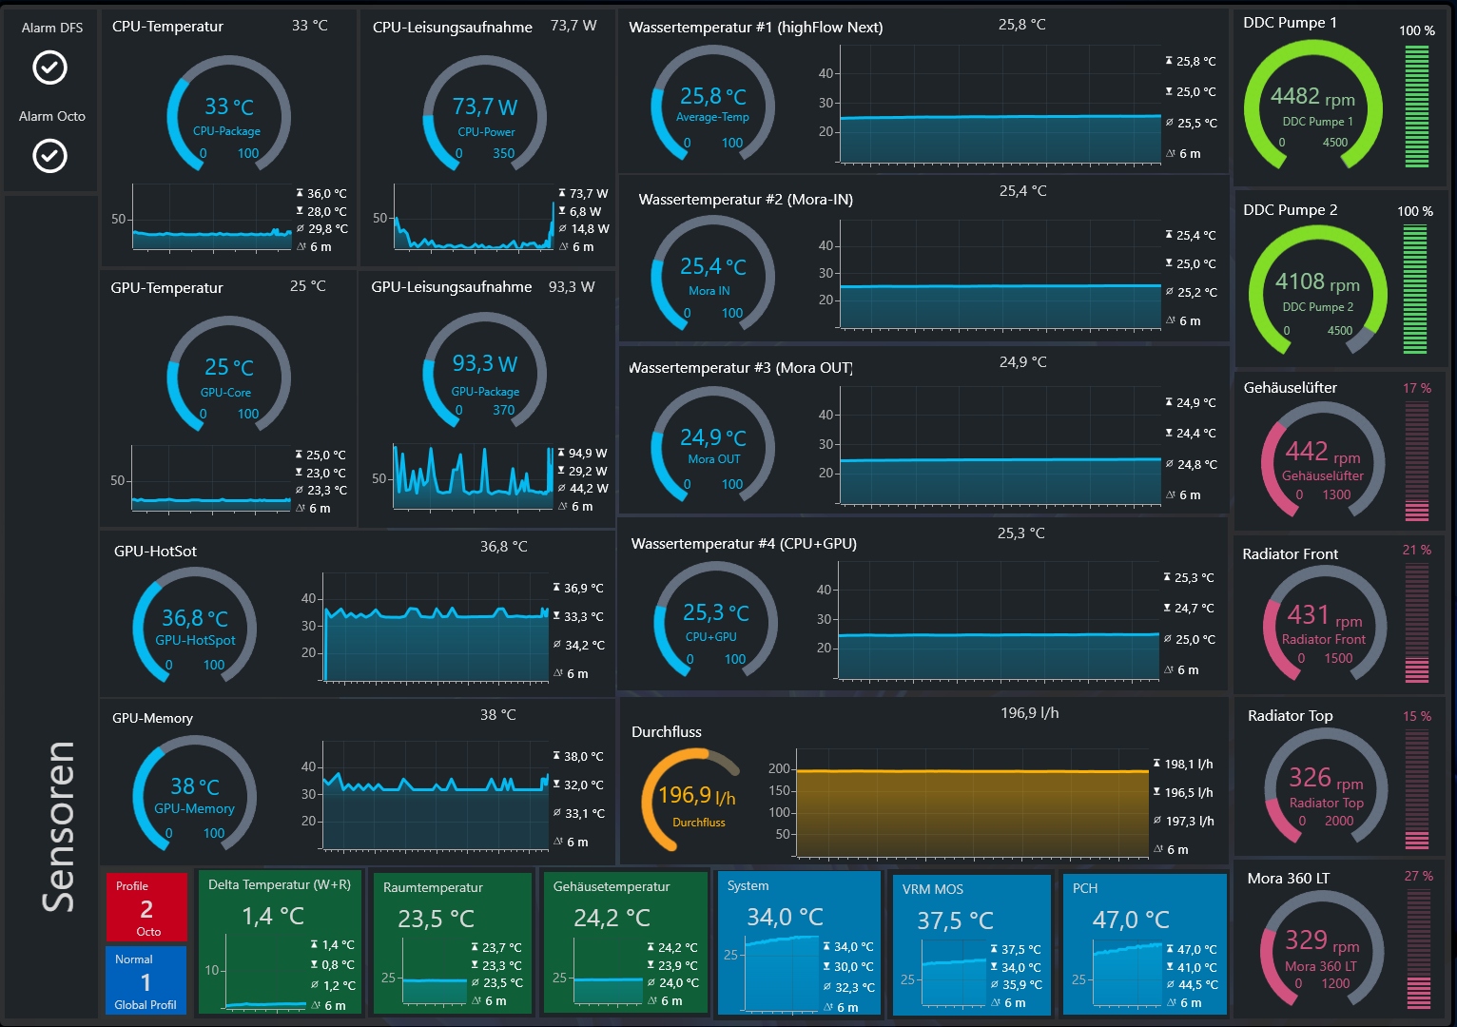
Task: Select the green DDC Pumpe 1 rpm gauge
Action: click(x=1313, y=106)
